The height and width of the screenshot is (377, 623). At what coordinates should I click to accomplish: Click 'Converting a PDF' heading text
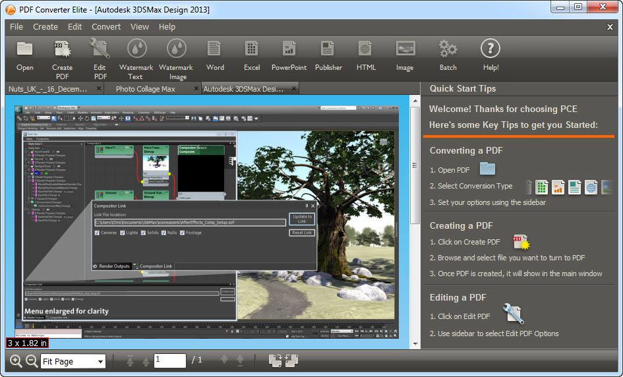466,150
